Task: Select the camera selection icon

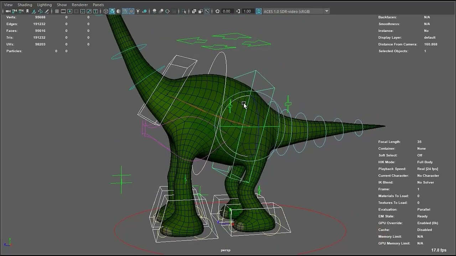Action: click(x=8, y=11)
